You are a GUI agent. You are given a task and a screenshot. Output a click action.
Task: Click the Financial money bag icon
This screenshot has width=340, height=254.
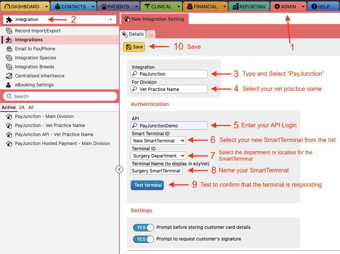coord(190,6)
